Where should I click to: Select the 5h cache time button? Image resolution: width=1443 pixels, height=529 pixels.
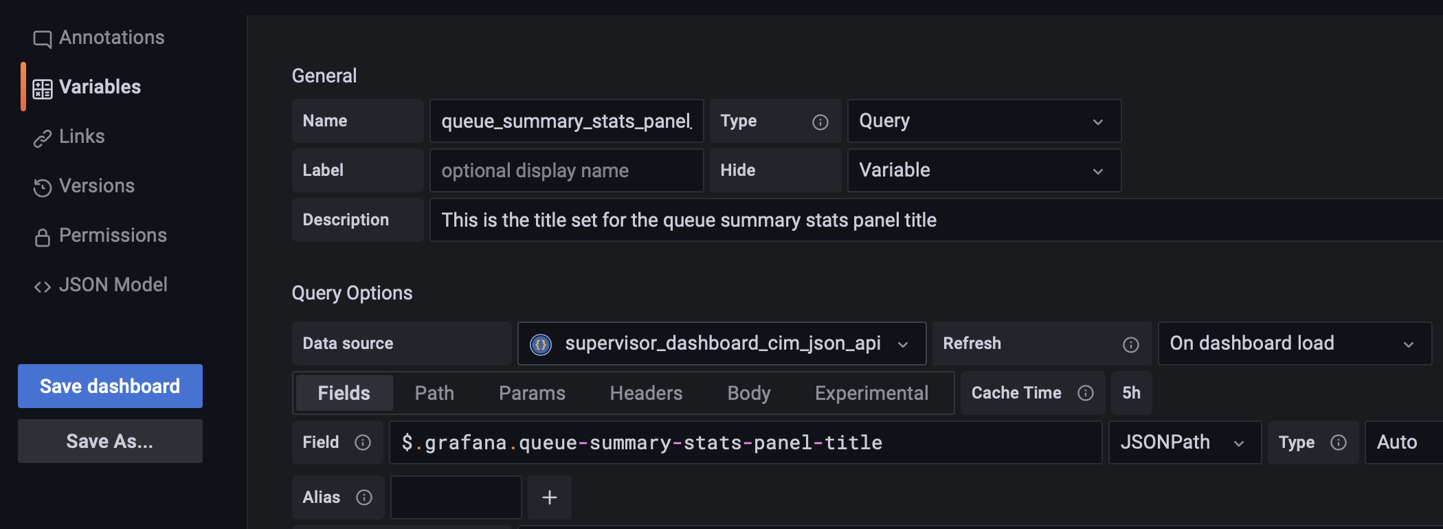1131,393
